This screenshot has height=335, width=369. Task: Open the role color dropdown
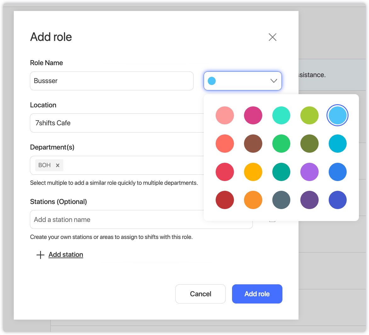click(242, 81)
